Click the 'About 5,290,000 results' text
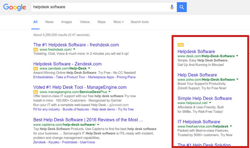The width and height of the screenshot is (250, 148). (x=61, y=35)
